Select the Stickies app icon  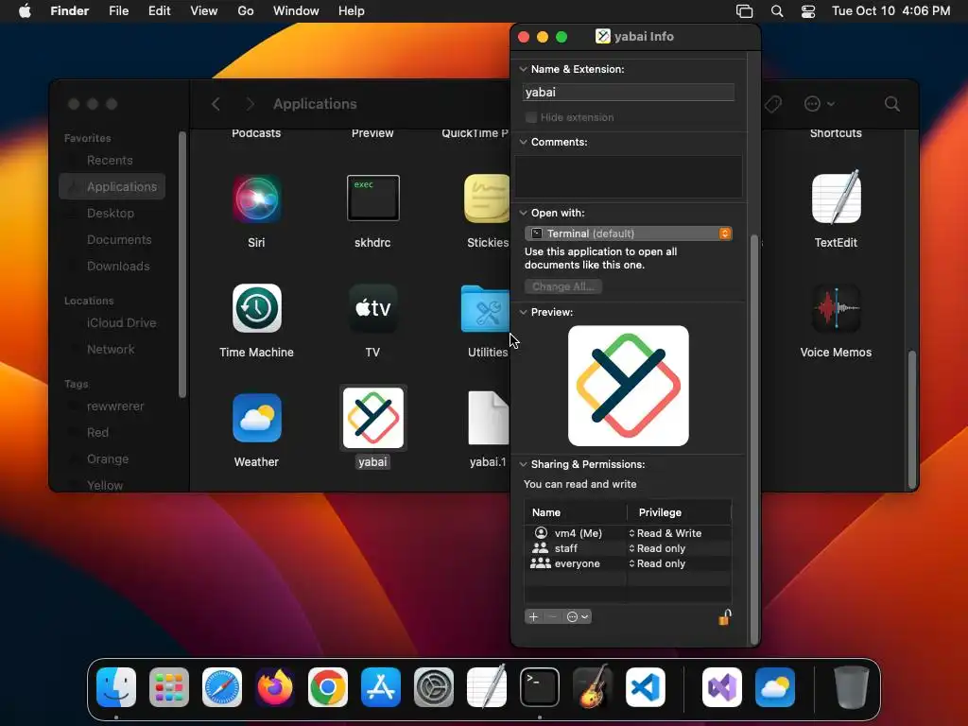click(487, 199)
